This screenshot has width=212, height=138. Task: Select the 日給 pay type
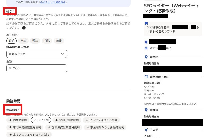click(23, 41)
